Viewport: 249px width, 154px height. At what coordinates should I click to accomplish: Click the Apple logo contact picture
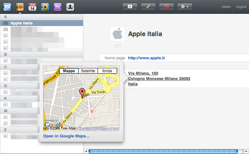pos(117,34)
